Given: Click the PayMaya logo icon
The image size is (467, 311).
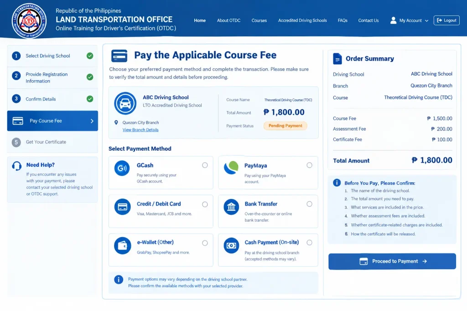Looking at the screenshot, I should coord(231,168).
